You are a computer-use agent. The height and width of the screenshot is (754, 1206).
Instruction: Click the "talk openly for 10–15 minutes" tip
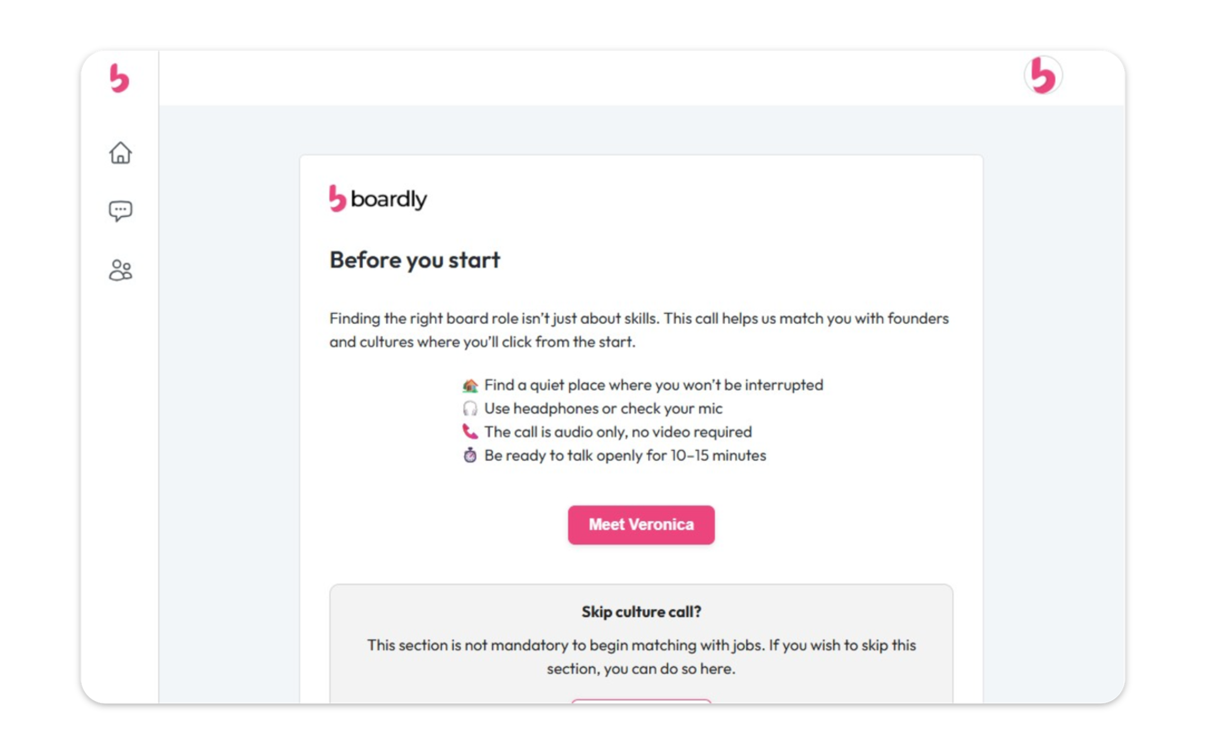click(625, 455)
